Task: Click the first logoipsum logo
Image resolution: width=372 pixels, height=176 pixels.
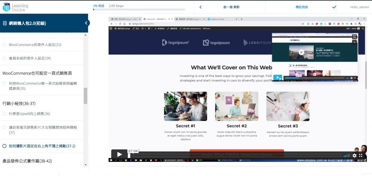Action: (x=175, y=42)
